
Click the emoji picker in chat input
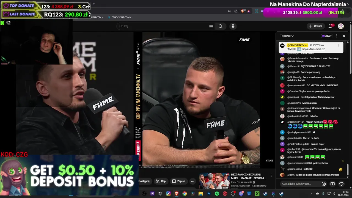pyautogui.click(x=324, y=184)
